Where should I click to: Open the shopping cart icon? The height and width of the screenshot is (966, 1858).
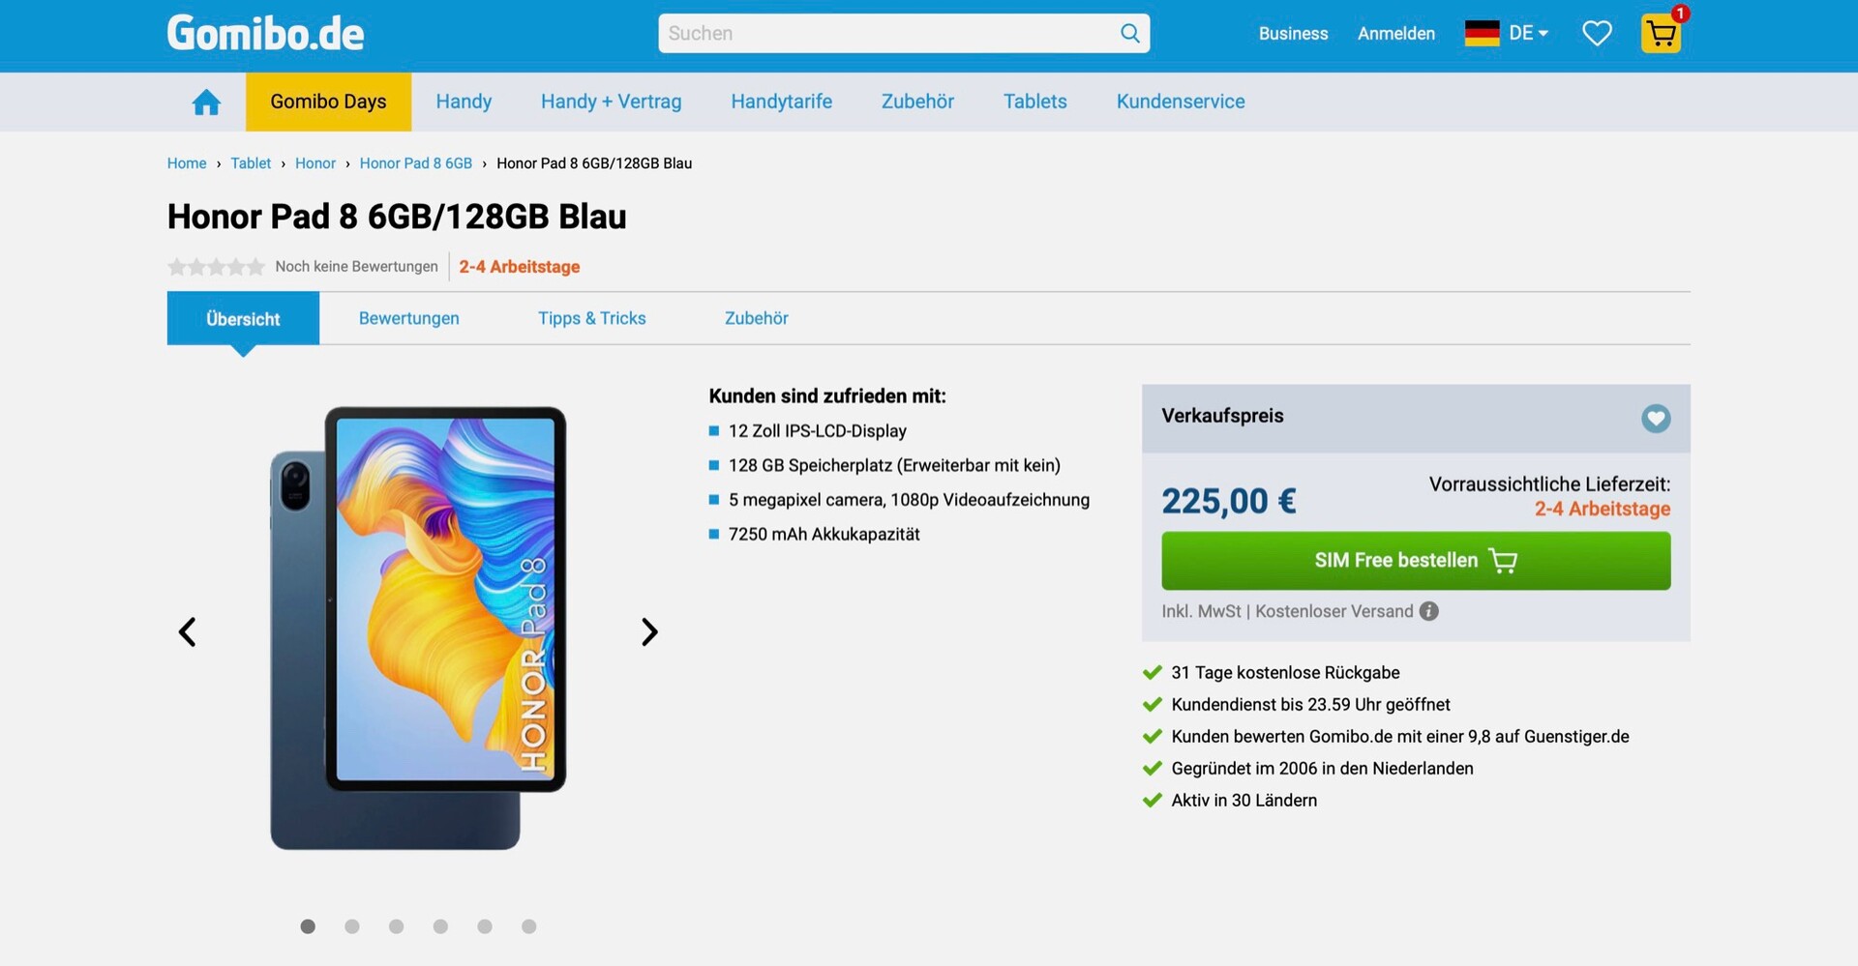[1661, 34]
